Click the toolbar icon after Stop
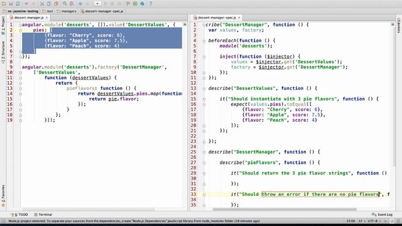Viewport: 402px width, 226px height. tap(128, 4)
